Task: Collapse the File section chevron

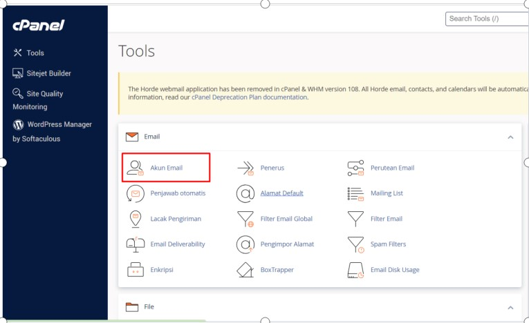Action: [510, 308]
